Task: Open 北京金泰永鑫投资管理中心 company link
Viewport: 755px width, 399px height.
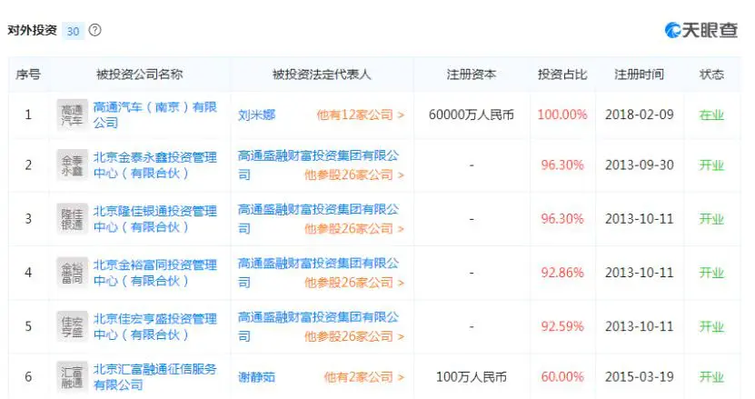Action: [155, 165]
